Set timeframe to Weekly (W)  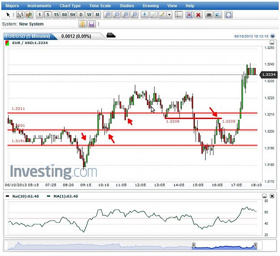coord(89,15)
